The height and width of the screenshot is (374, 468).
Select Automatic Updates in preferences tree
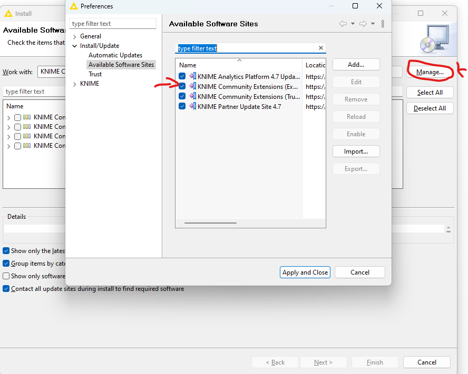(x=115, y=55)
